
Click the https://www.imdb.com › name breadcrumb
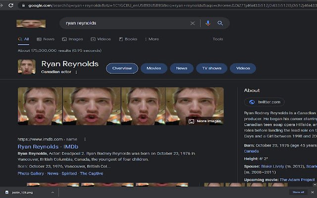48,140
